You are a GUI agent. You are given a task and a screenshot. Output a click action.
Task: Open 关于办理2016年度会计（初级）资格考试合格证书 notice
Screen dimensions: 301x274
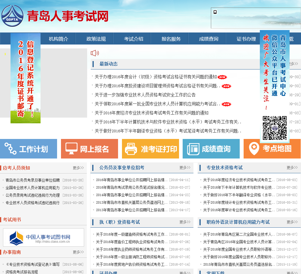tap(156, 77)
